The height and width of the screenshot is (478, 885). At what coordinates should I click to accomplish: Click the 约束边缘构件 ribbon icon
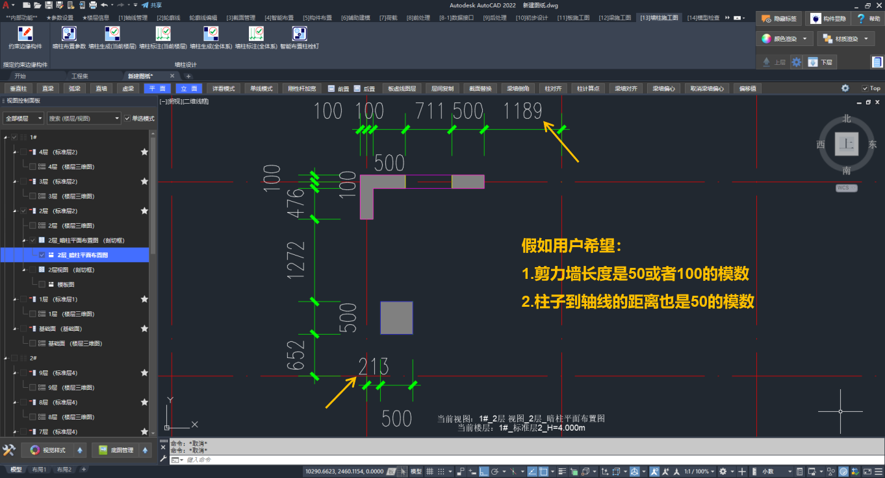click(25, 34)
